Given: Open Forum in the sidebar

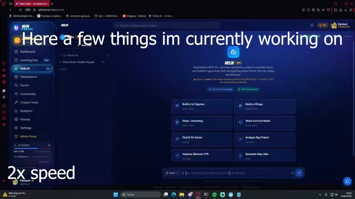Looking at the screenshot, I should [x=25, y=85].
